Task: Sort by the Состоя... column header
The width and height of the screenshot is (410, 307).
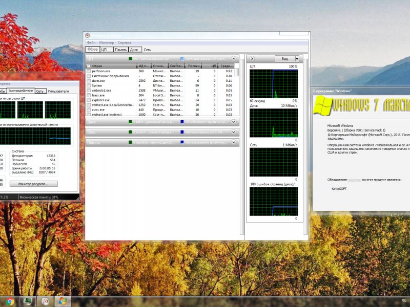Action: pos(176,66)
